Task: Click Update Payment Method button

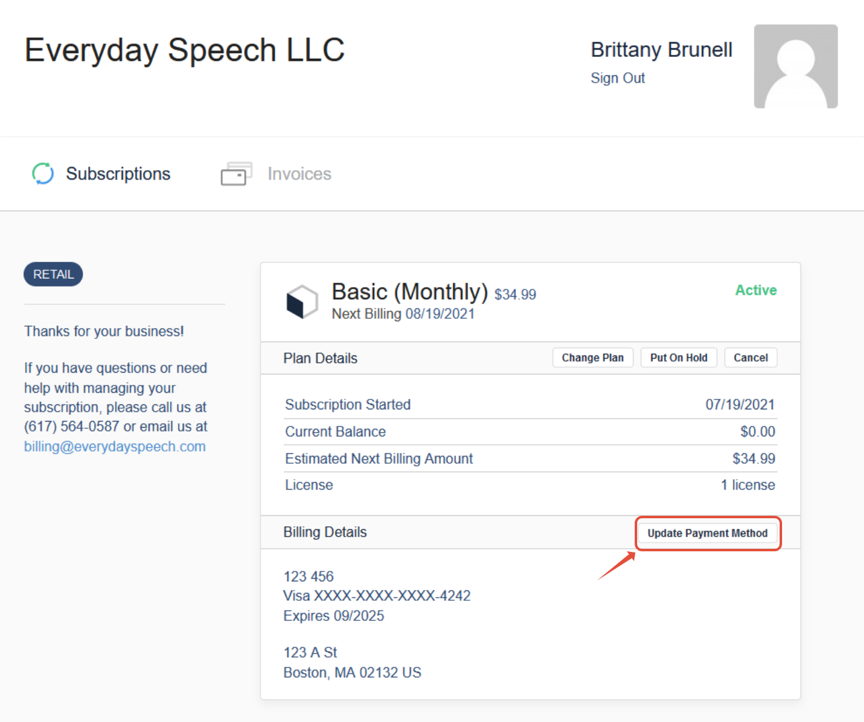Action: (x=707, y=533)
